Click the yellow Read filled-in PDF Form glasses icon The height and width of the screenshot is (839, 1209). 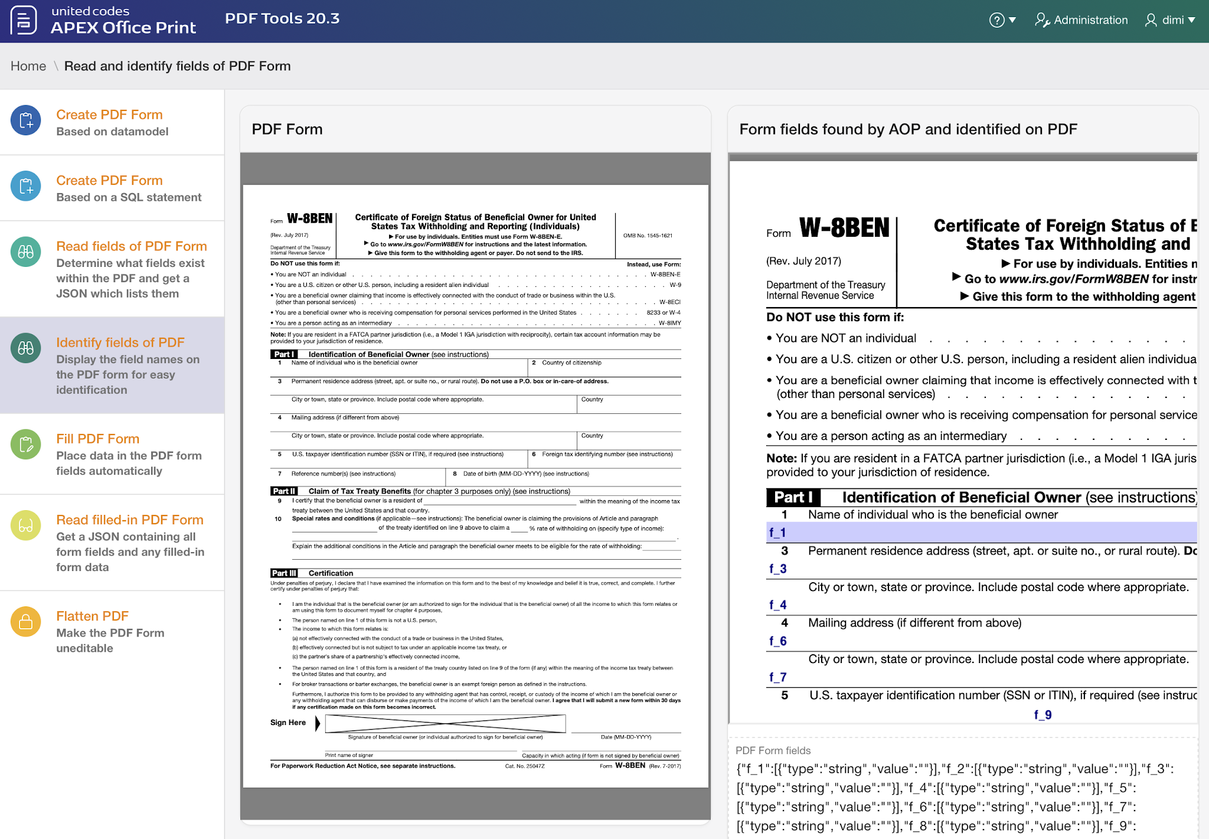click(x=26, y=525)
